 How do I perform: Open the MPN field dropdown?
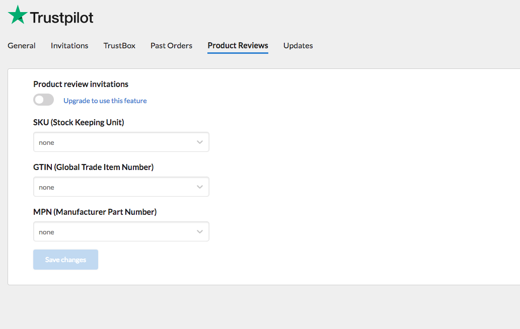(x=121, y=231)
